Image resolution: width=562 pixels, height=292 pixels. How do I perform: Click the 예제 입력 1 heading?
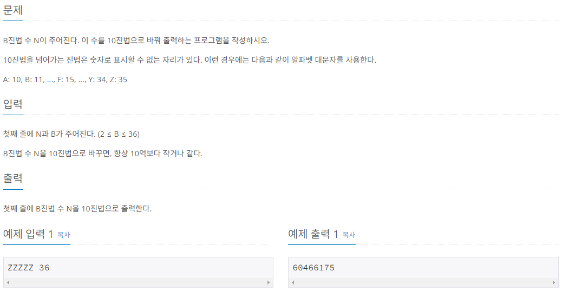tap(28, 234)
